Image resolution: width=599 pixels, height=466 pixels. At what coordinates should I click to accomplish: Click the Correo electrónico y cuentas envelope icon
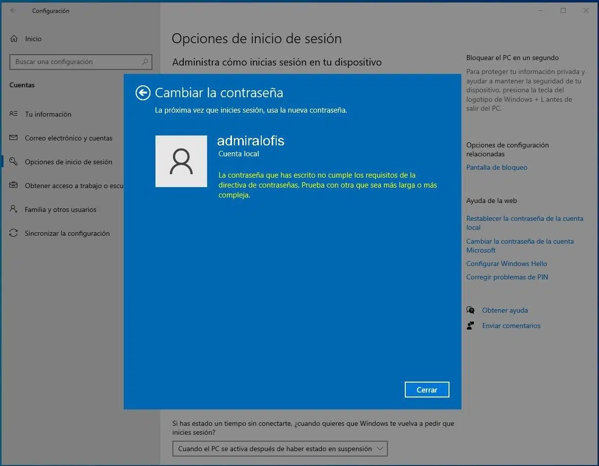pyautogui.click(x=14, y=138)
